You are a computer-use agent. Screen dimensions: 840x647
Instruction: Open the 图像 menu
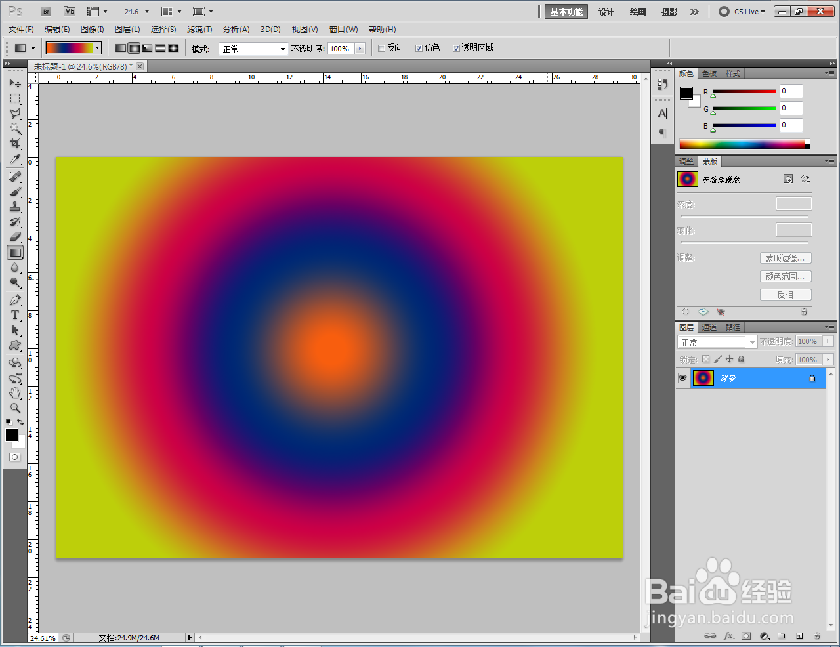[93, 30]
